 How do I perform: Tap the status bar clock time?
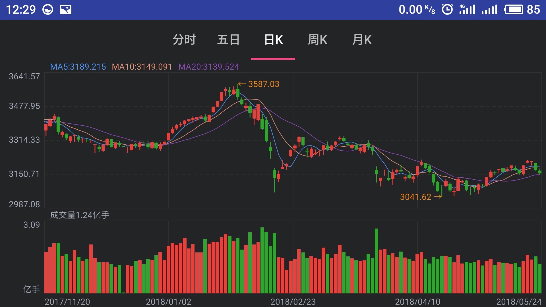pos(21,10)
